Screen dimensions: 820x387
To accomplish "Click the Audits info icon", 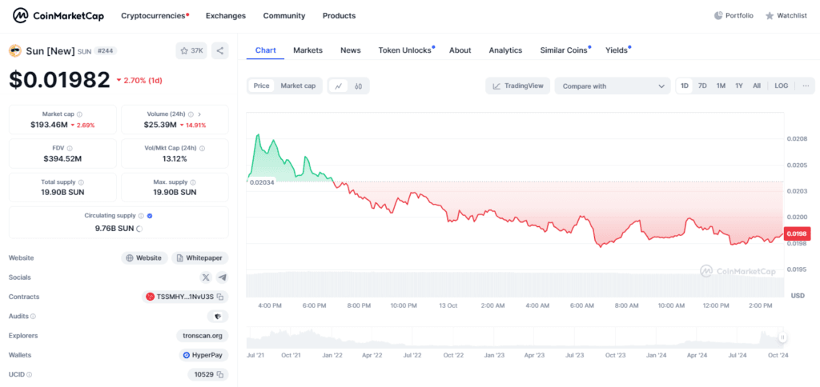I will 33,316.
